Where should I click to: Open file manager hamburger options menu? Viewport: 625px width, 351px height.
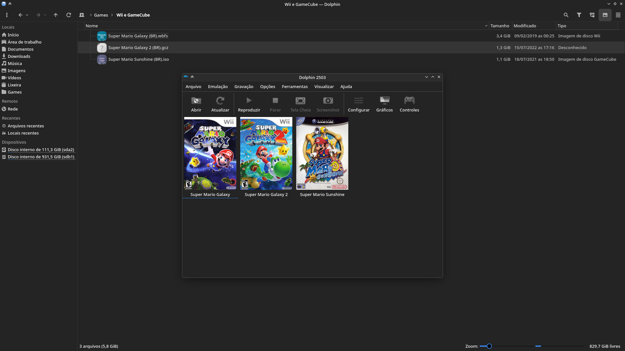click(x=7, y=15)
